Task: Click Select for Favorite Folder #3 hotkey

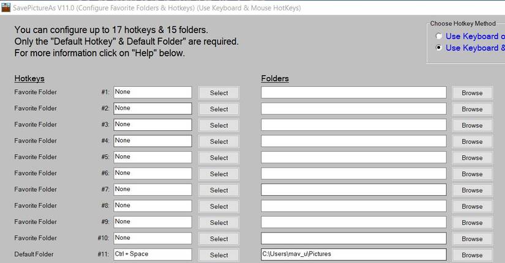Action: pos(219,125)
